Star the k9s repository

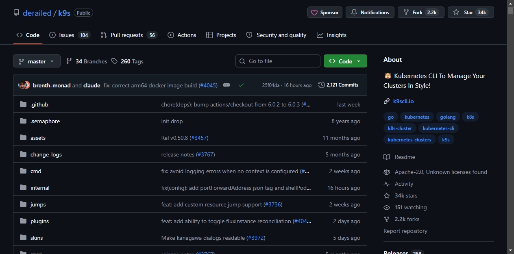point(471,12)
